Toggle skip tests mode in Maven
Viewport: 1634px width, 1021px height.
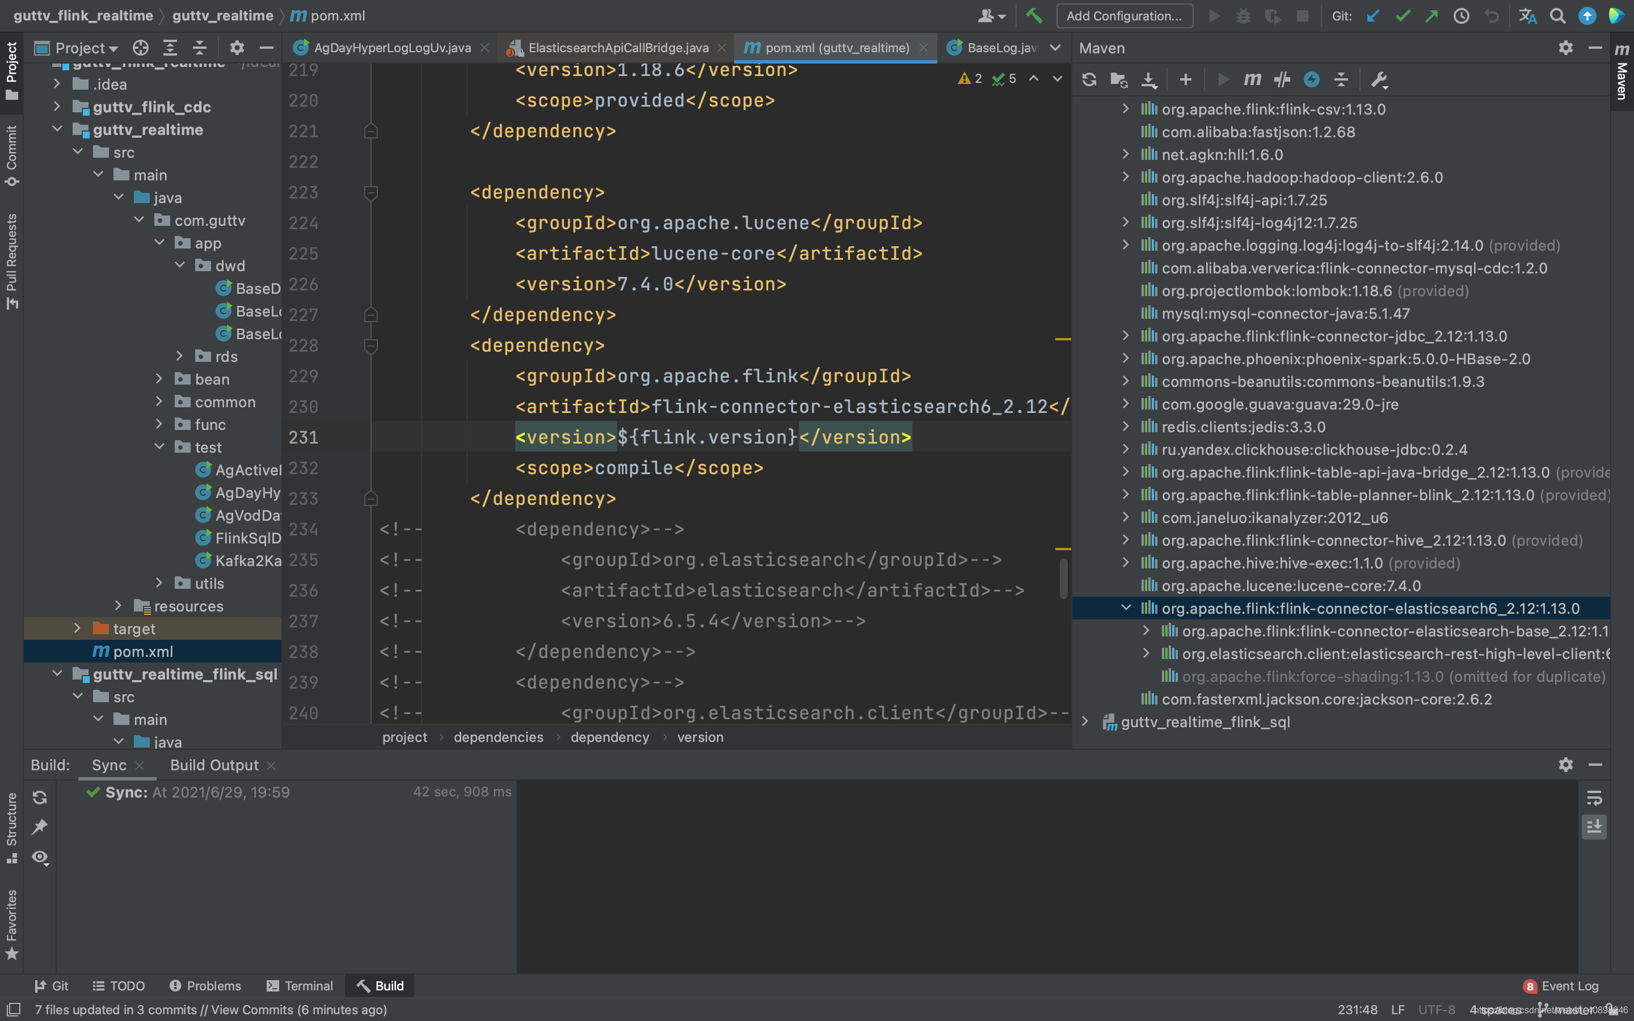1311,79
